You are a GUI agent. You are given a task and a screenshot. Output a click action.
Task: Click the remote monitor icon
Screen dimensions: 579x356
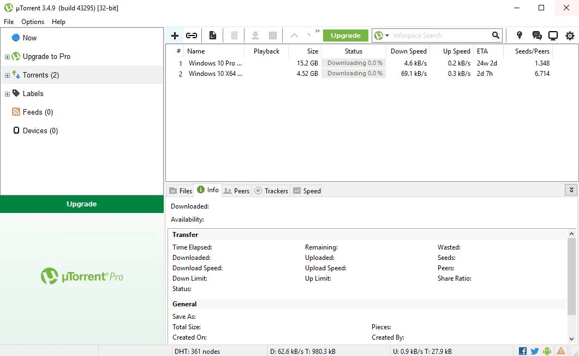point(553,35)
